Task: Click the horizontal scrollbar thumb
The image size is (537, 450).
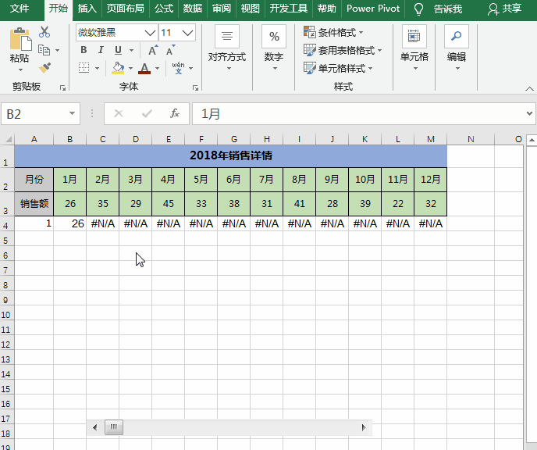Action: coord(114,427)
